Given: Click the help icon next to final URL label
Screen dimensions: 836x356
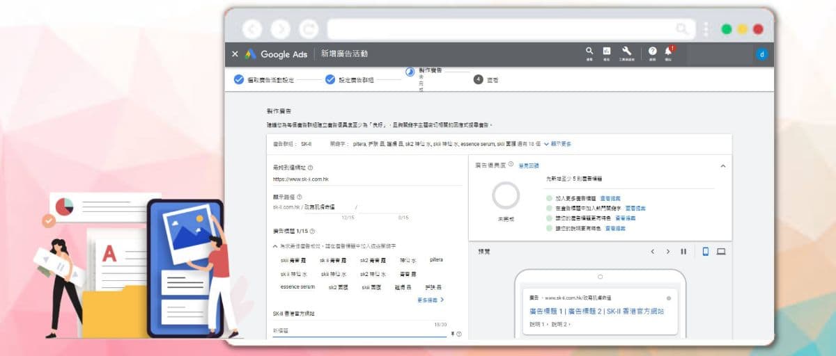Looking at the screenshot, I should [310, 168].
